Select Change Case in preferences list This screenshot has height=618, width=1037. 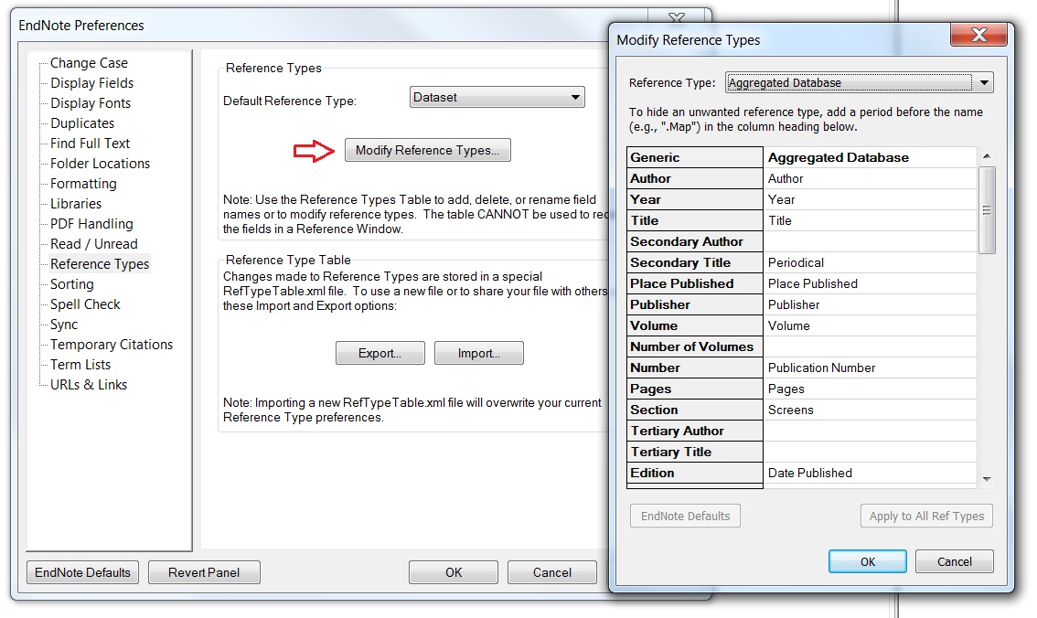pos(89,63)
